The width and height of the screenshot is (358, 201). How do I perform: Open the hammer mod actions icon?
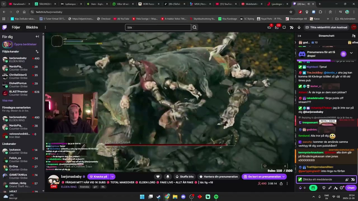[336, 188]
